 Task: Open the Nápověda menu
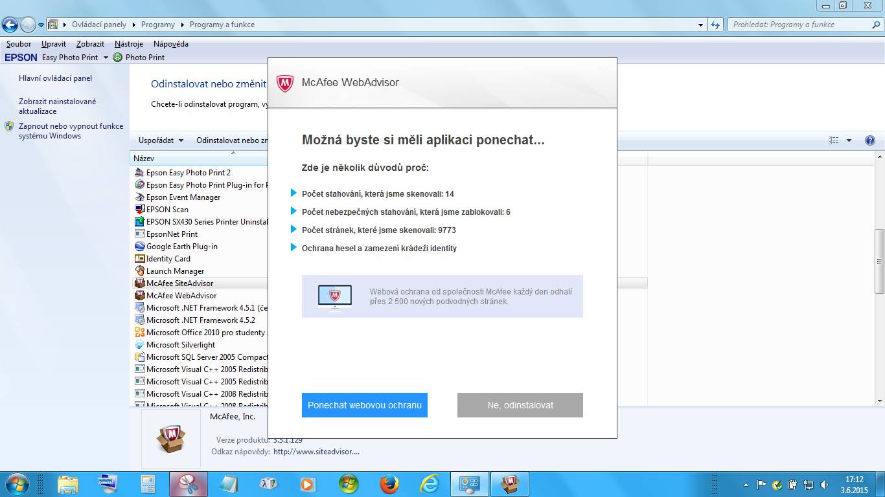(x=171, y=44)
